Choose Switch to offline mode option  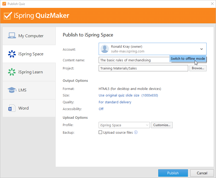point(188,59)
